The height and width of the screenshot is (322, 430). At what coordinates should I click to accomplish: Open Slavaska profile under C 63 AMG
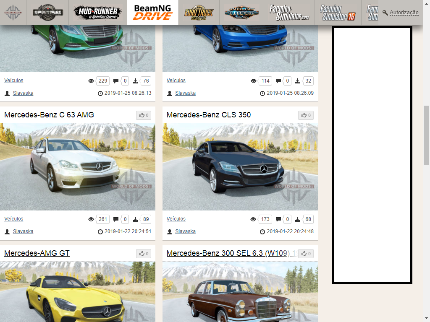[23, 231]
